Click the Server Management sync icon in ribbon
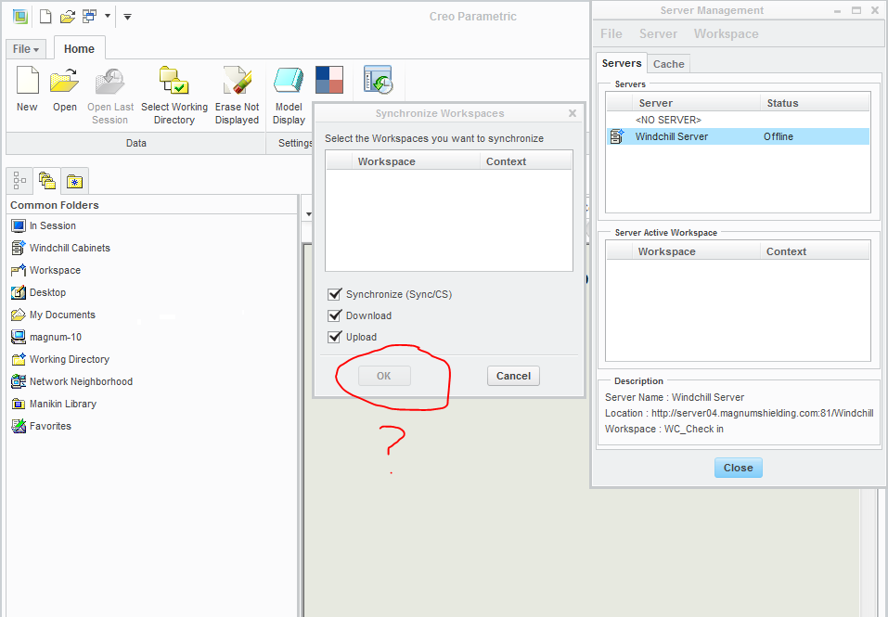 tap(378, 79)
